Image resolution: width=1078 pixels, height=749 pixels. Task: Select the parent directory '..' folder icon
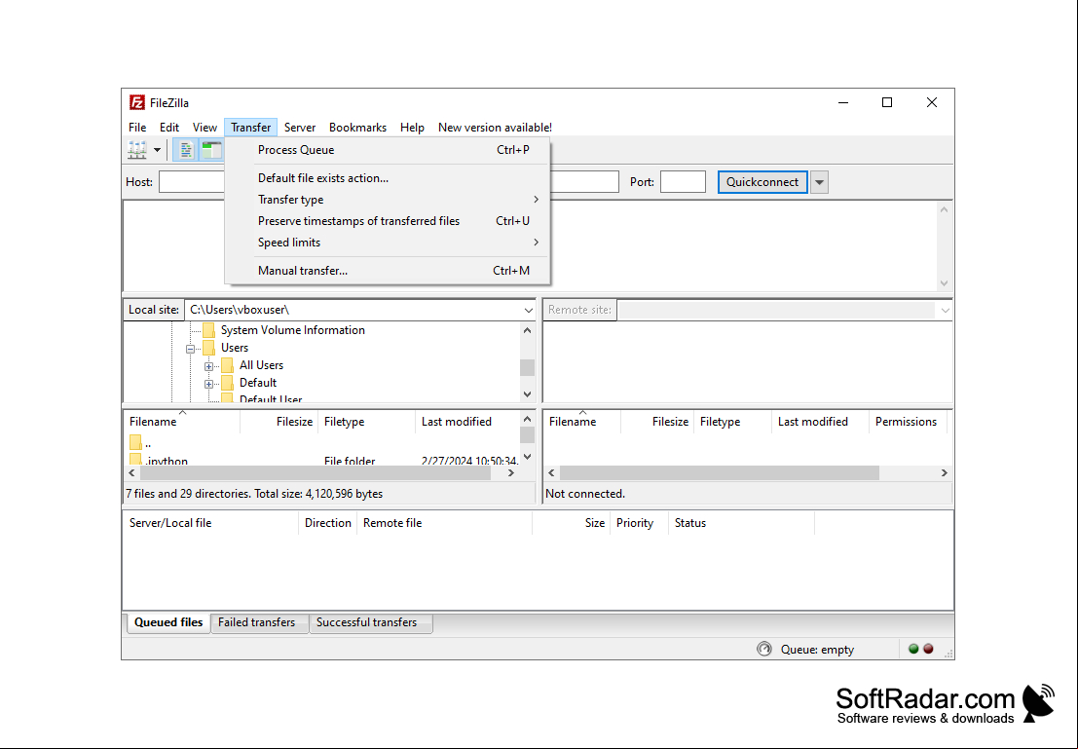[x=135, y=442]
